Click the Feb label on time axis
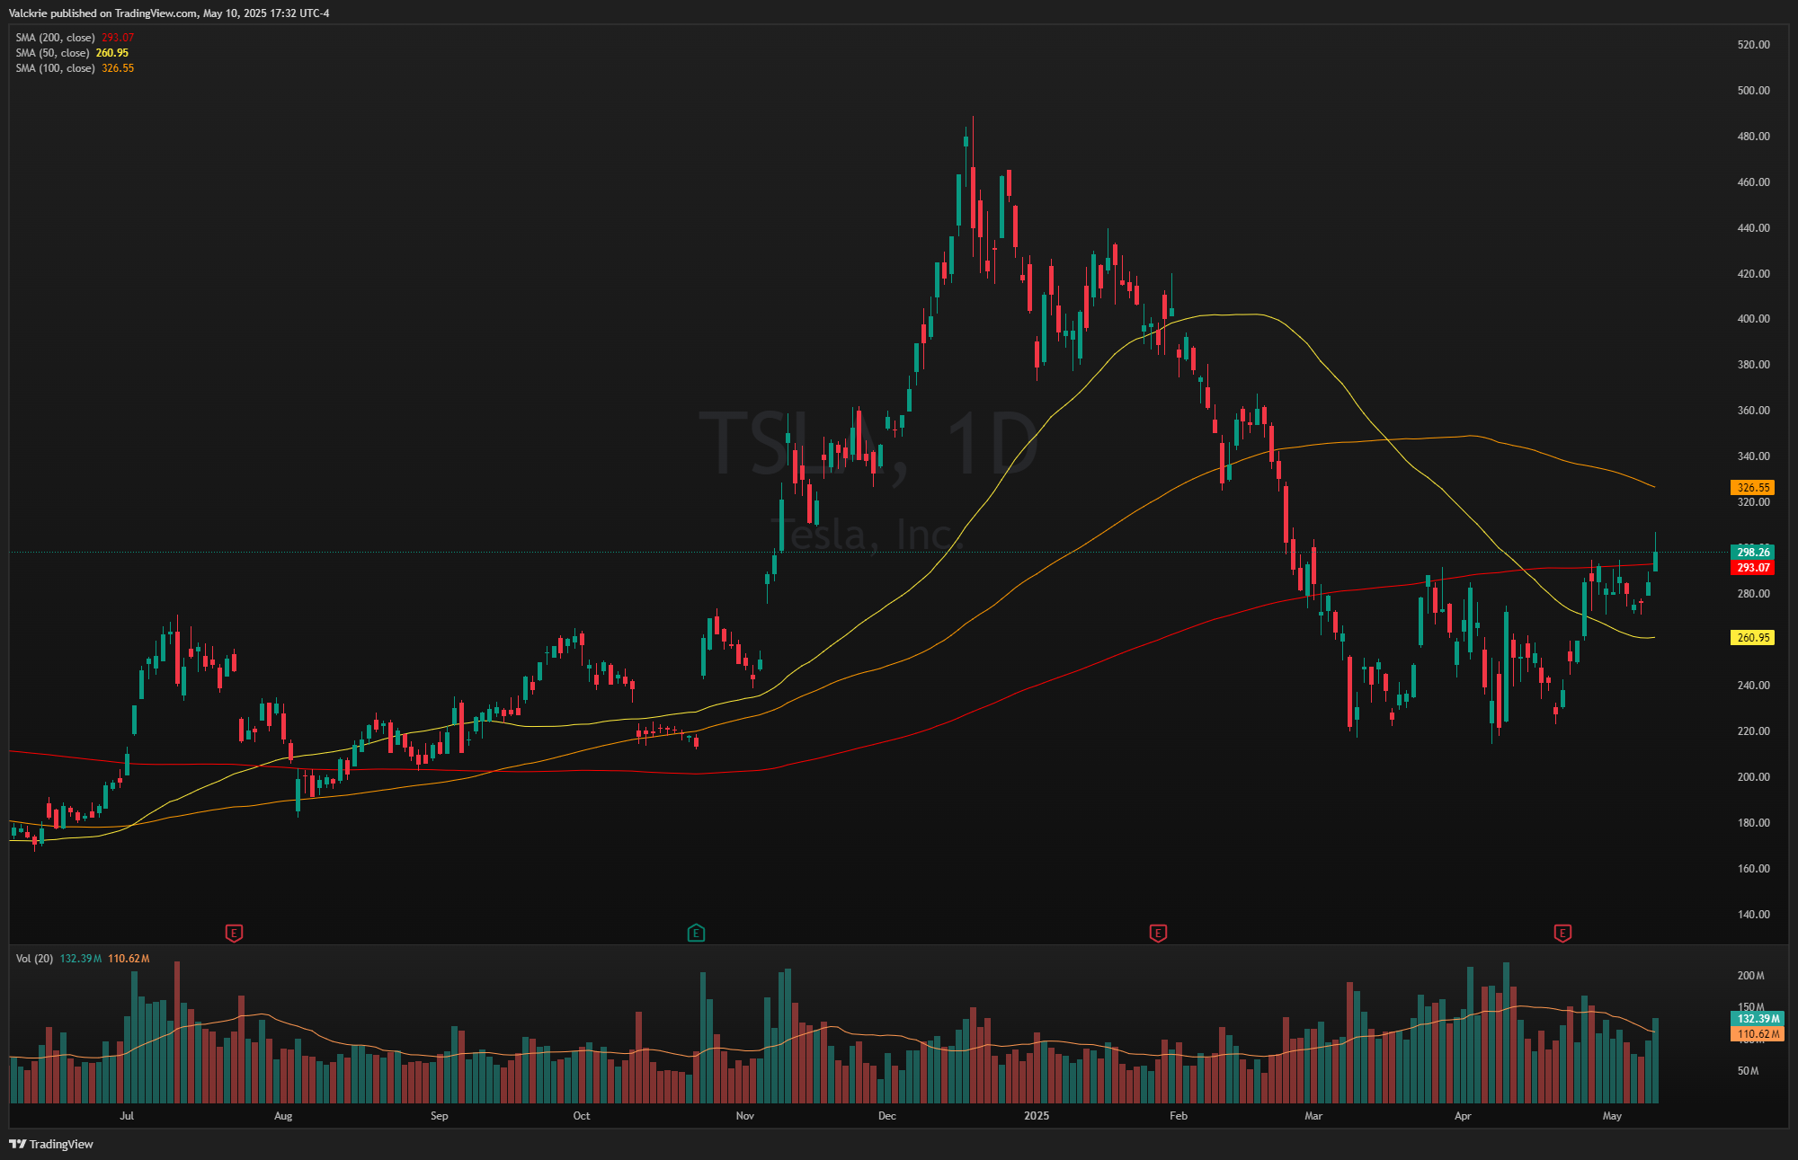 coord(1179,1116)
